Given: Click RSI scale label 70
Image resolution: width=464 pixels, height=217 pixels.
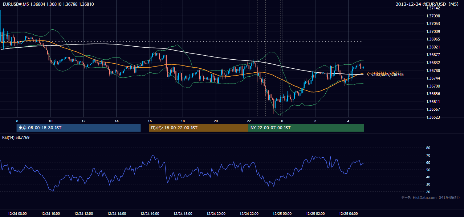Looking at the screenshot, I should (x=428, y=155).
